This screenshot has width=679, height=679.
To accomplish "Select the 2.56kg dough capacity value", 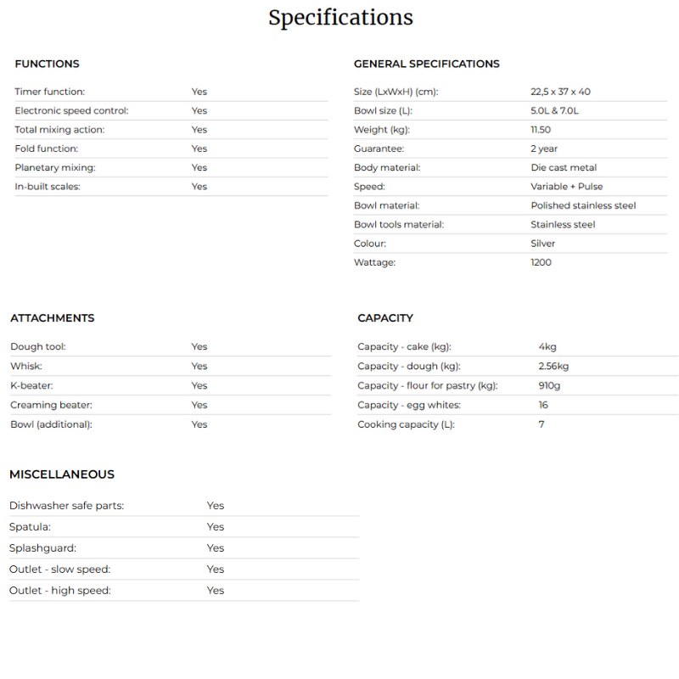I will (553, 366).
